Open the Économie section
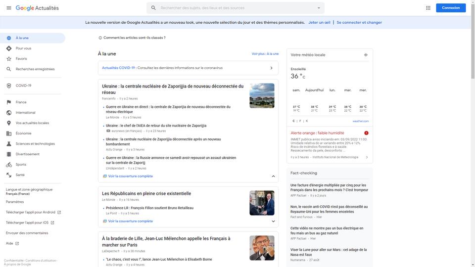Viewport: 475px width, 267px height. [33, 133]
